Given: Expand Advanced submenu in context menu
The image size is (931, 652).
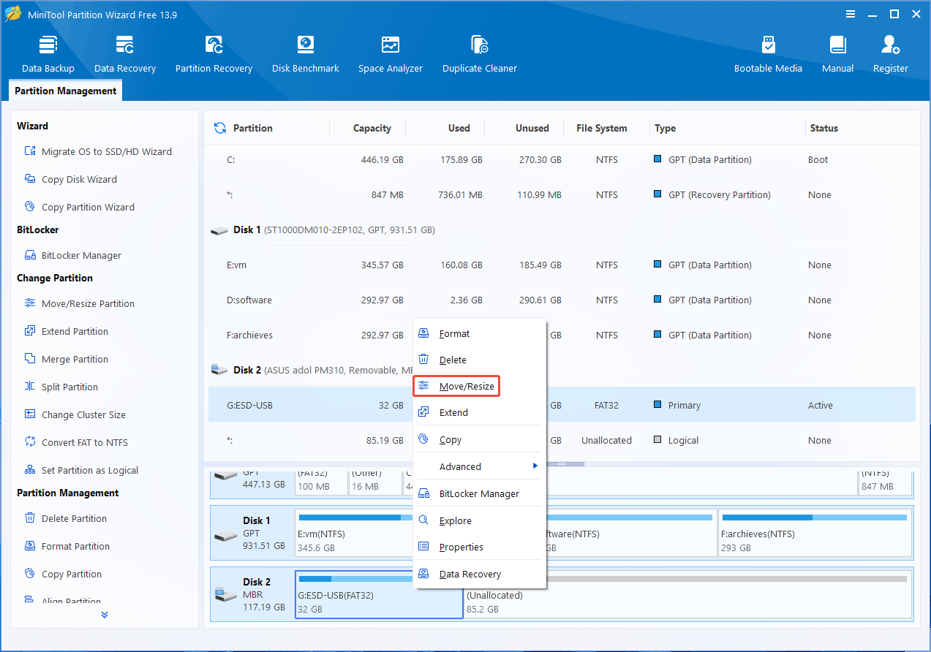Looking at the screenshot, I should click(x=480, y=467).
